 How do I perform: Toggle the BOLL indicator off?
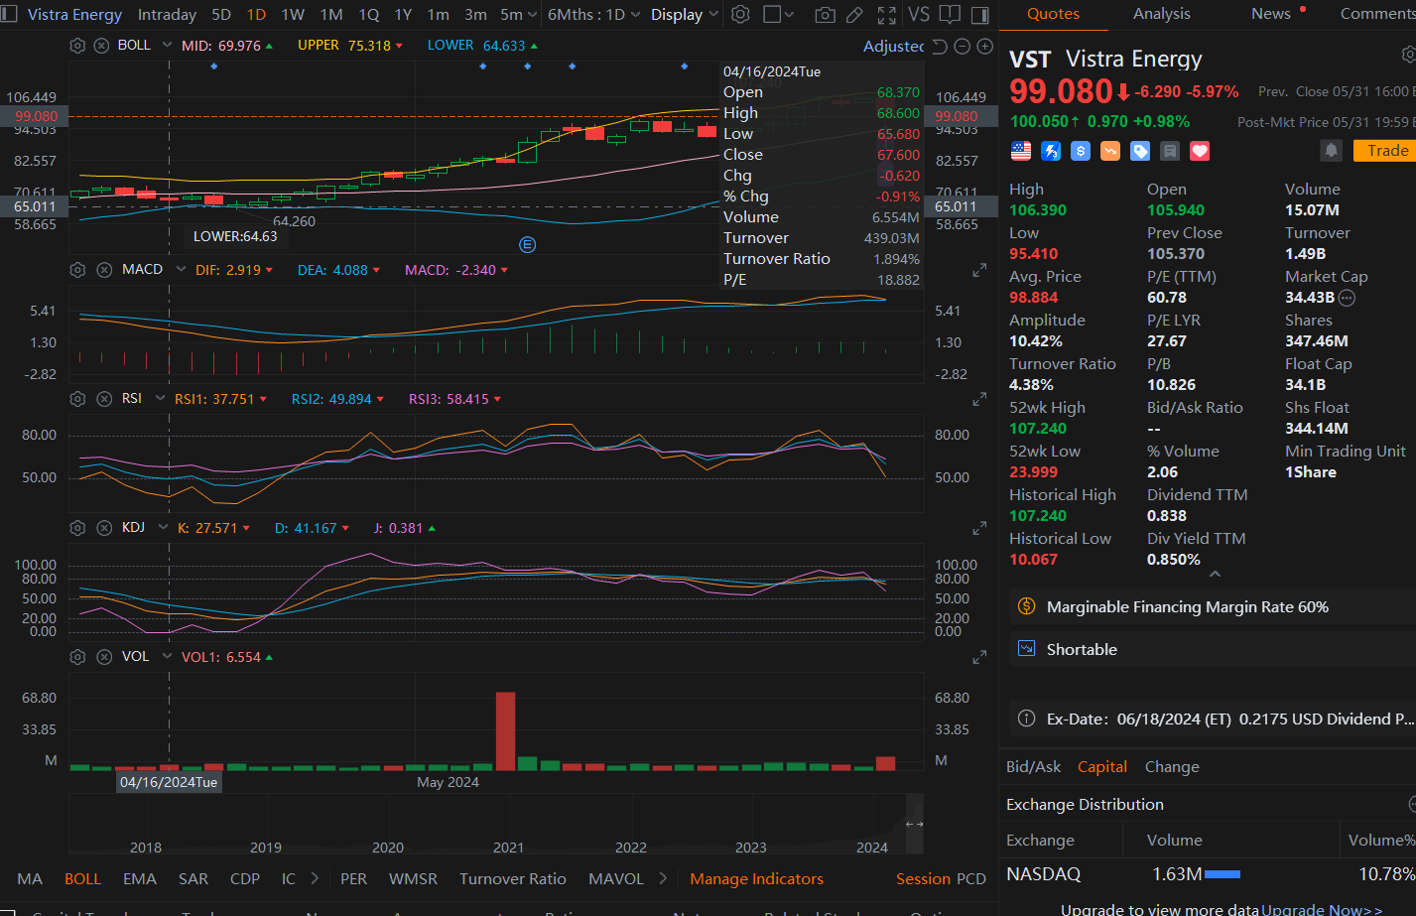[83, 879]
